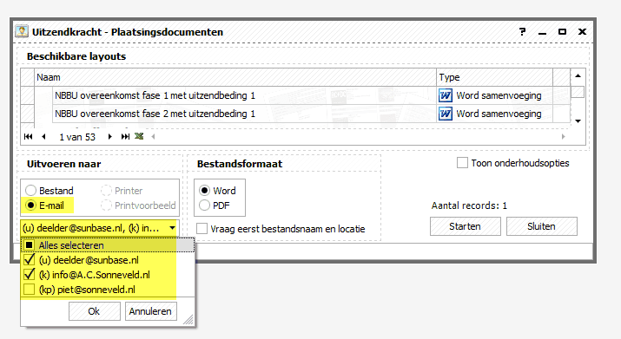This screenshot has height=339, width=621.
Task: Click the Sluiten button
Action: click(541, 226)
